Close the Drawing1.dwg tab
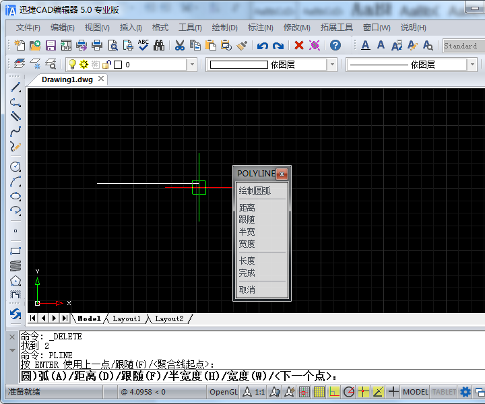Image resolution: width=485 pixels, height=404 pixels. (101, 79)
